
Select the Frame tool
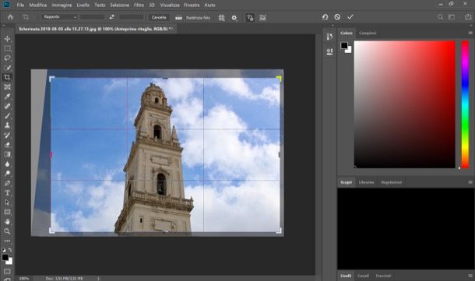[x=7, y=87]
